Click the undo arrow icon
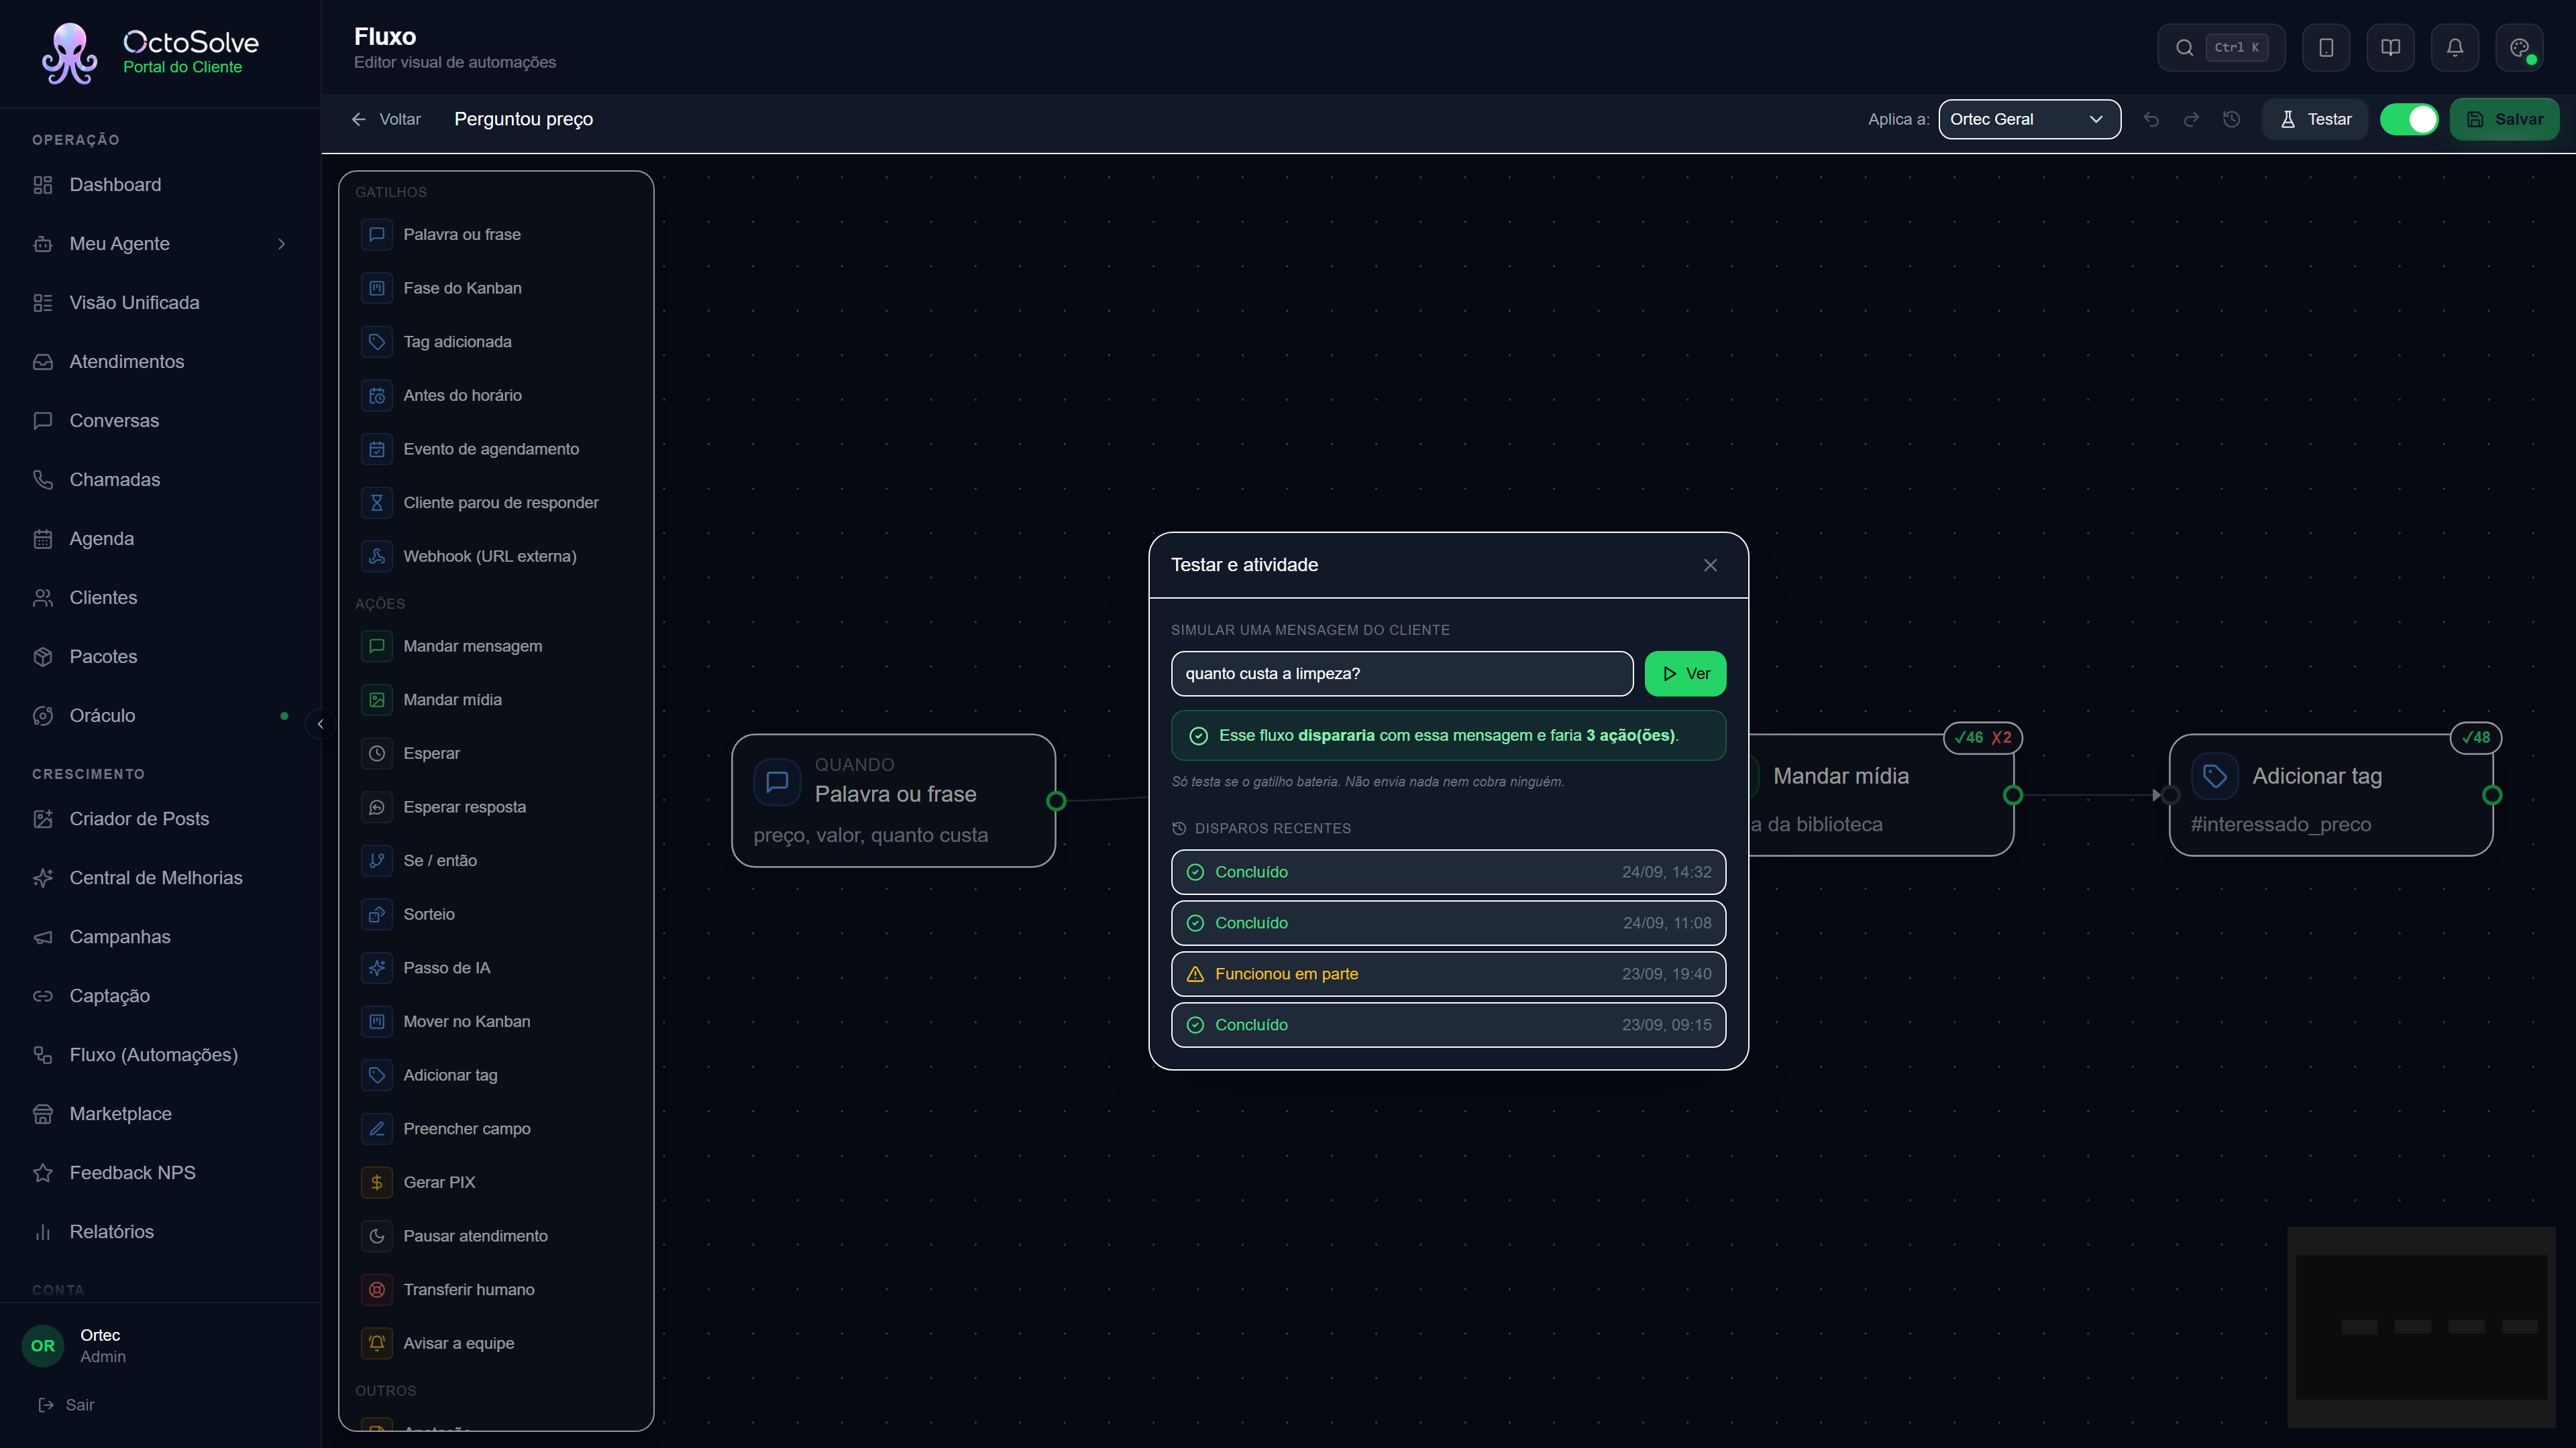2576x1448 pixels. click(x=2151, y=119)
